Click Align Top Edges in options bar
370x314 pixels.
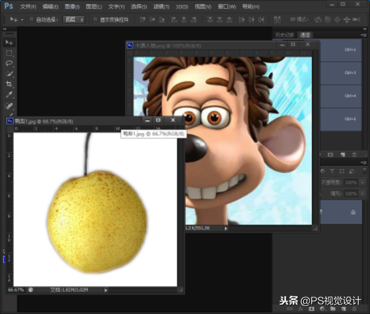[143, 19]
